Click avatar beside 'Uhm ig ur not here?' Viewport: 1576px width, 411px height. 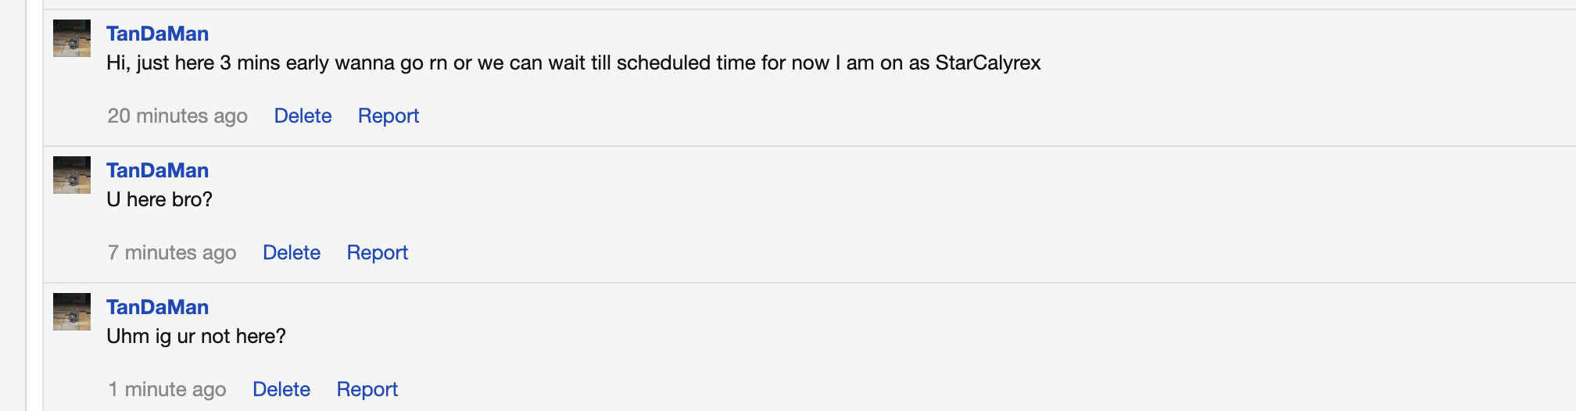pos(72,312)
